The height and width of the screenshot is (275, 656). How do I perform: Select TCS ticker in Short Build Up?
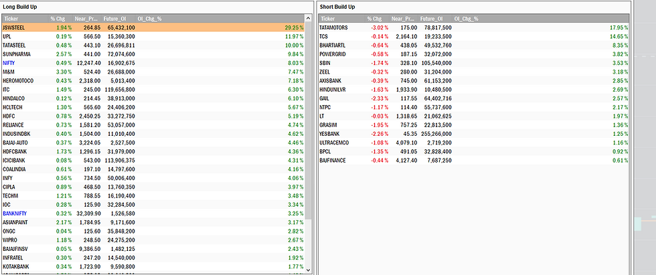[323, 36]
